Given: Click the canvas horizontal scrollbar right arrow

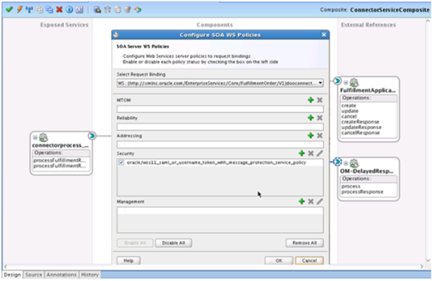Looking at the screenshot, I should click(422, 267).
